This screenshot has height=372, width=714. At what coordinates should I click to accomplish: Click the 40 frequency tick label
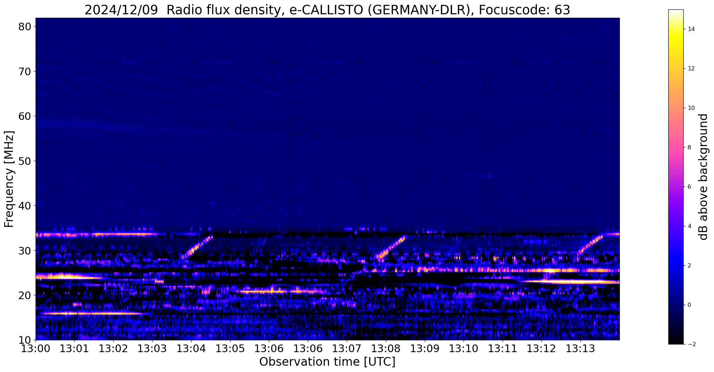click(x=25, y=206)
